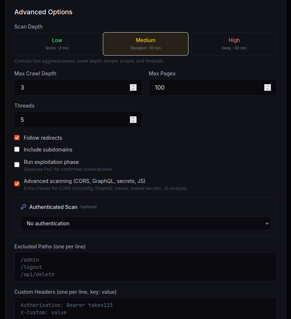Select the High scan depth option
This screenshot has height=319, width=291.
(234, 44)
